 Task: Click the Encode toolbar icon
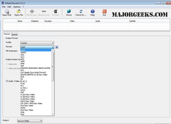56,11
